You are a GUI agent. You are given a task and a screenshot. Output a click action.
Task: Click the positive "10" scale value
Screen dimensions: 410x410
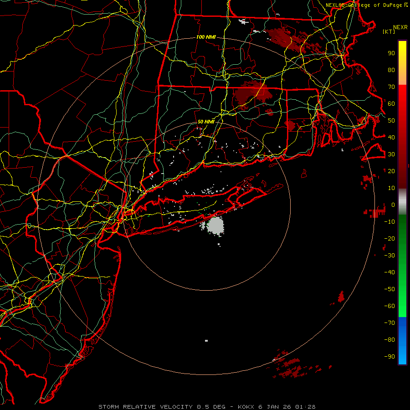pos(391,188)
